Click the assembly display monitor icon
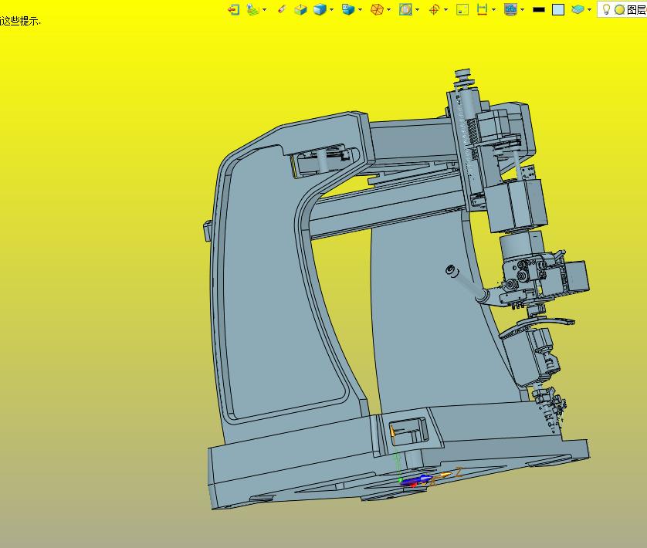647x548 pixels. tap(511, 9)
